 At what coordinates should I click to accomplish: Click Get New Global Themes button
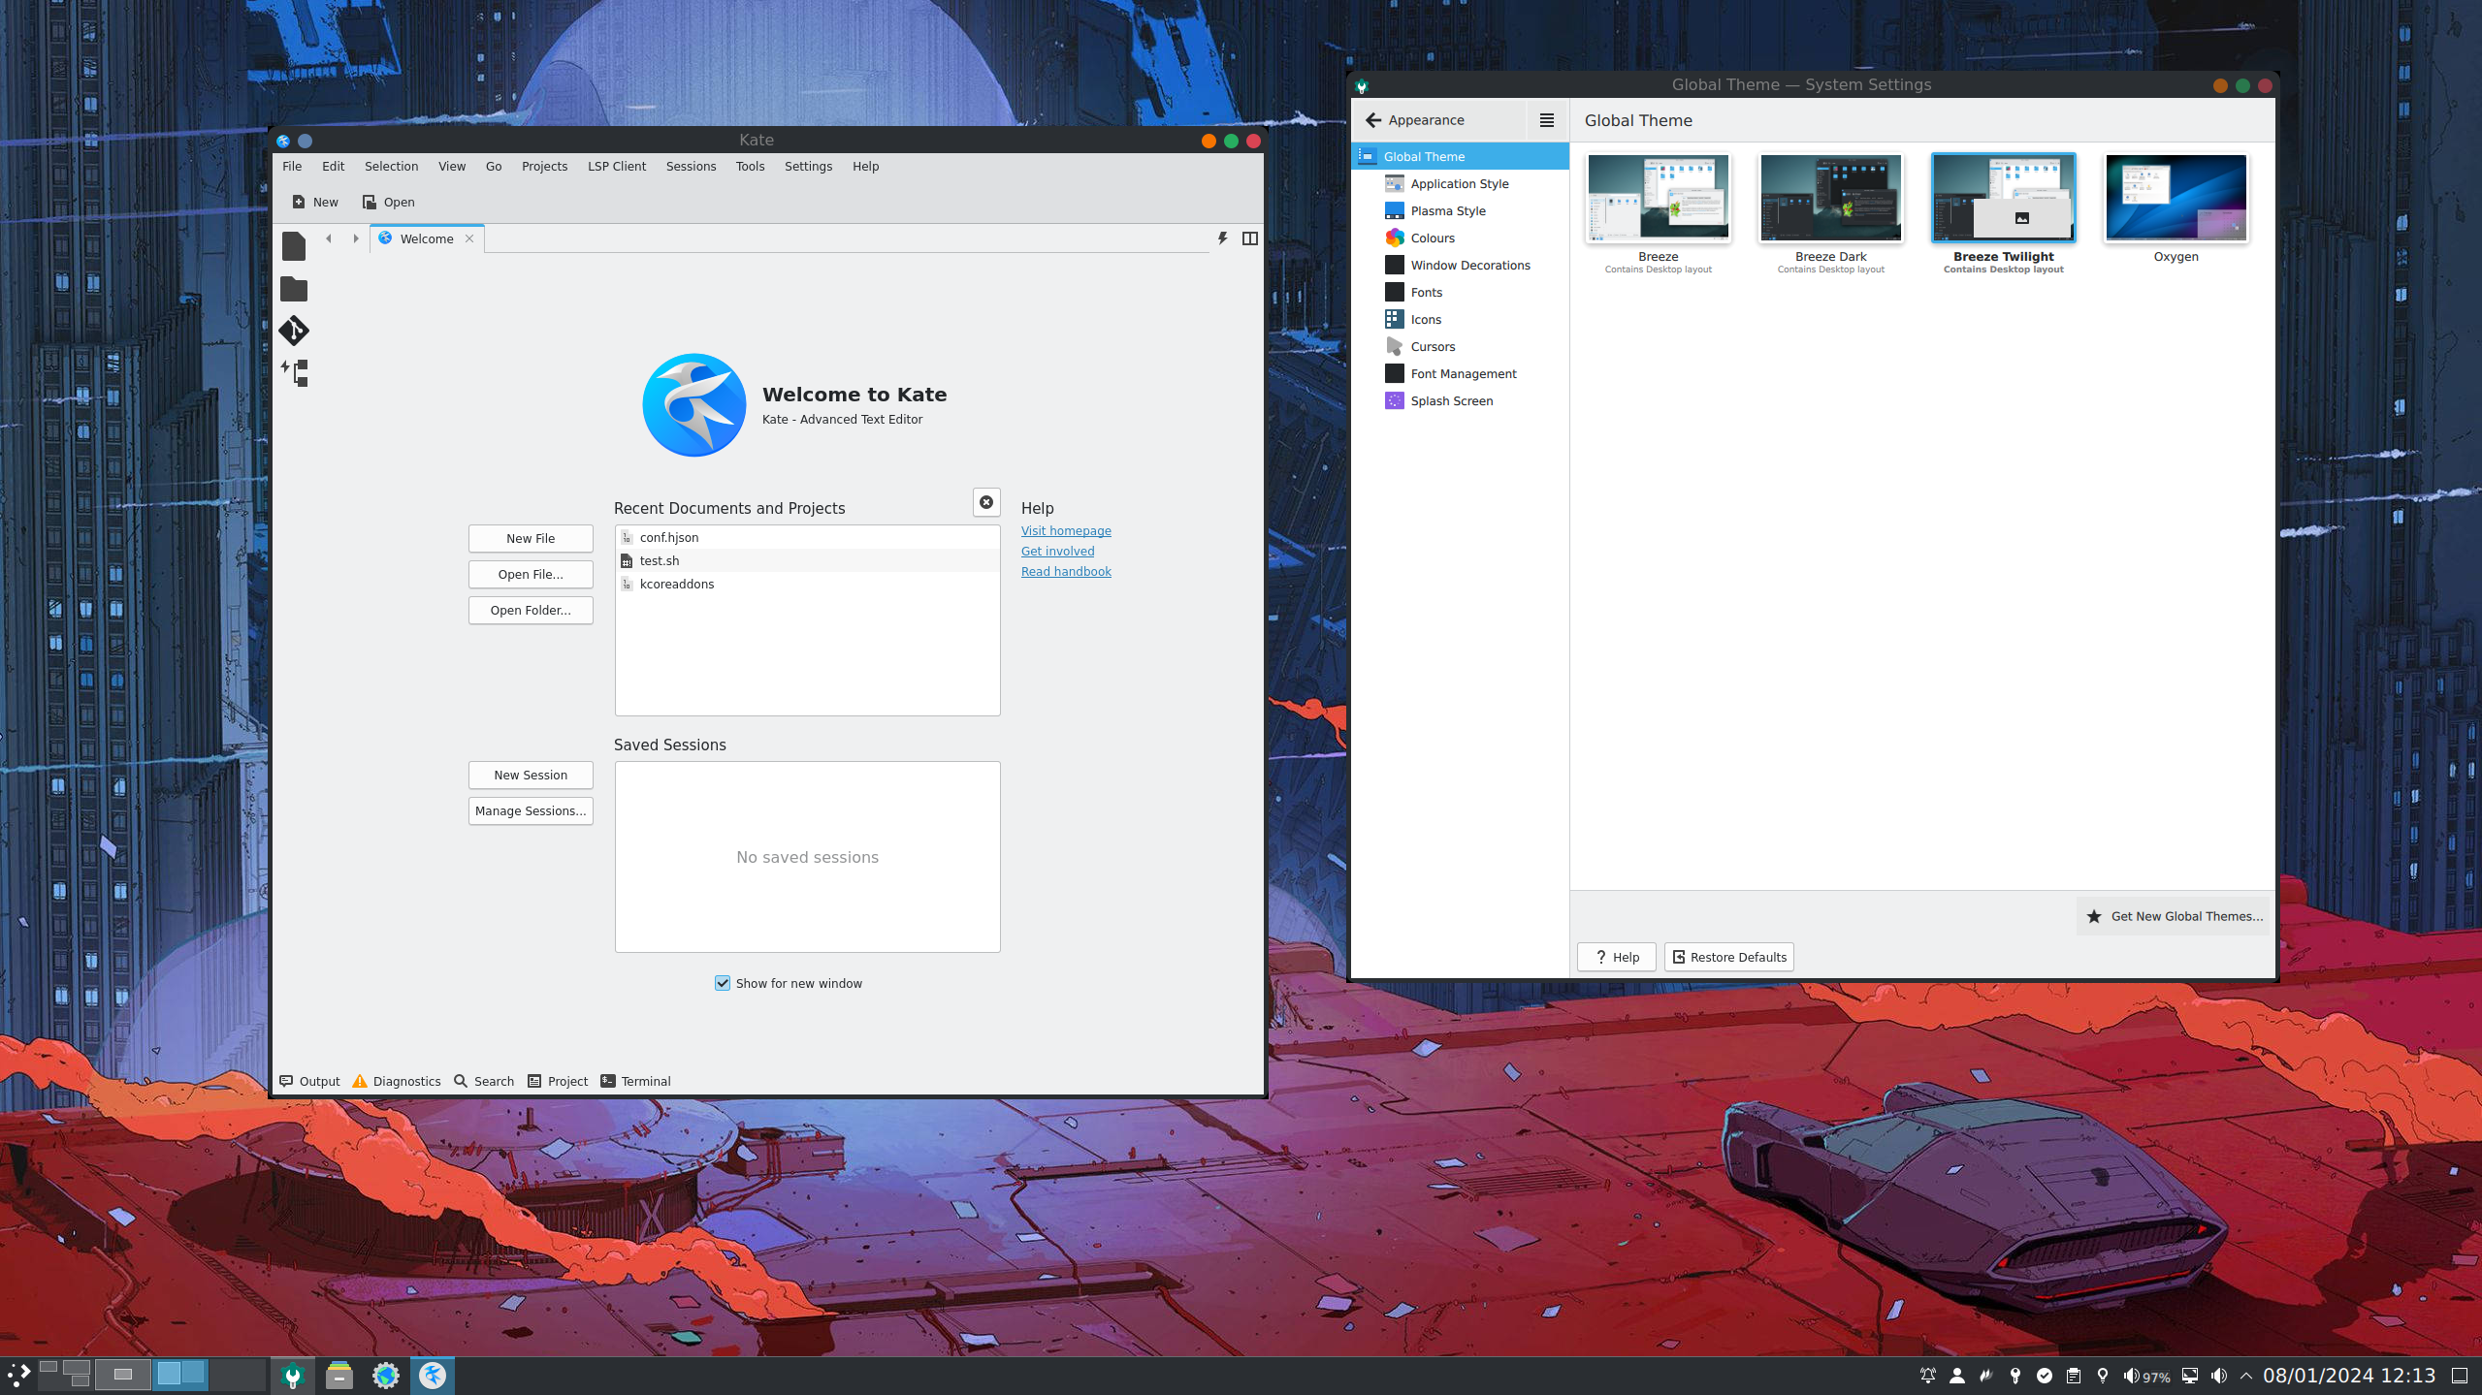[2175, 916]
